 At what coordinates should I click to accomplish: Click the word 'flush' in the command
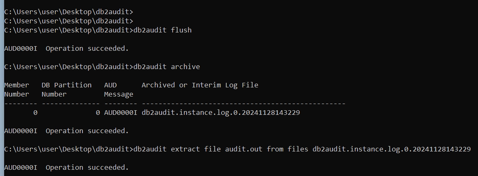coord(181,30)
